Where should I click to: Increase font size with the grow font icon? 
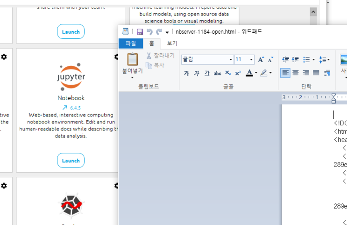coord(261,59)
